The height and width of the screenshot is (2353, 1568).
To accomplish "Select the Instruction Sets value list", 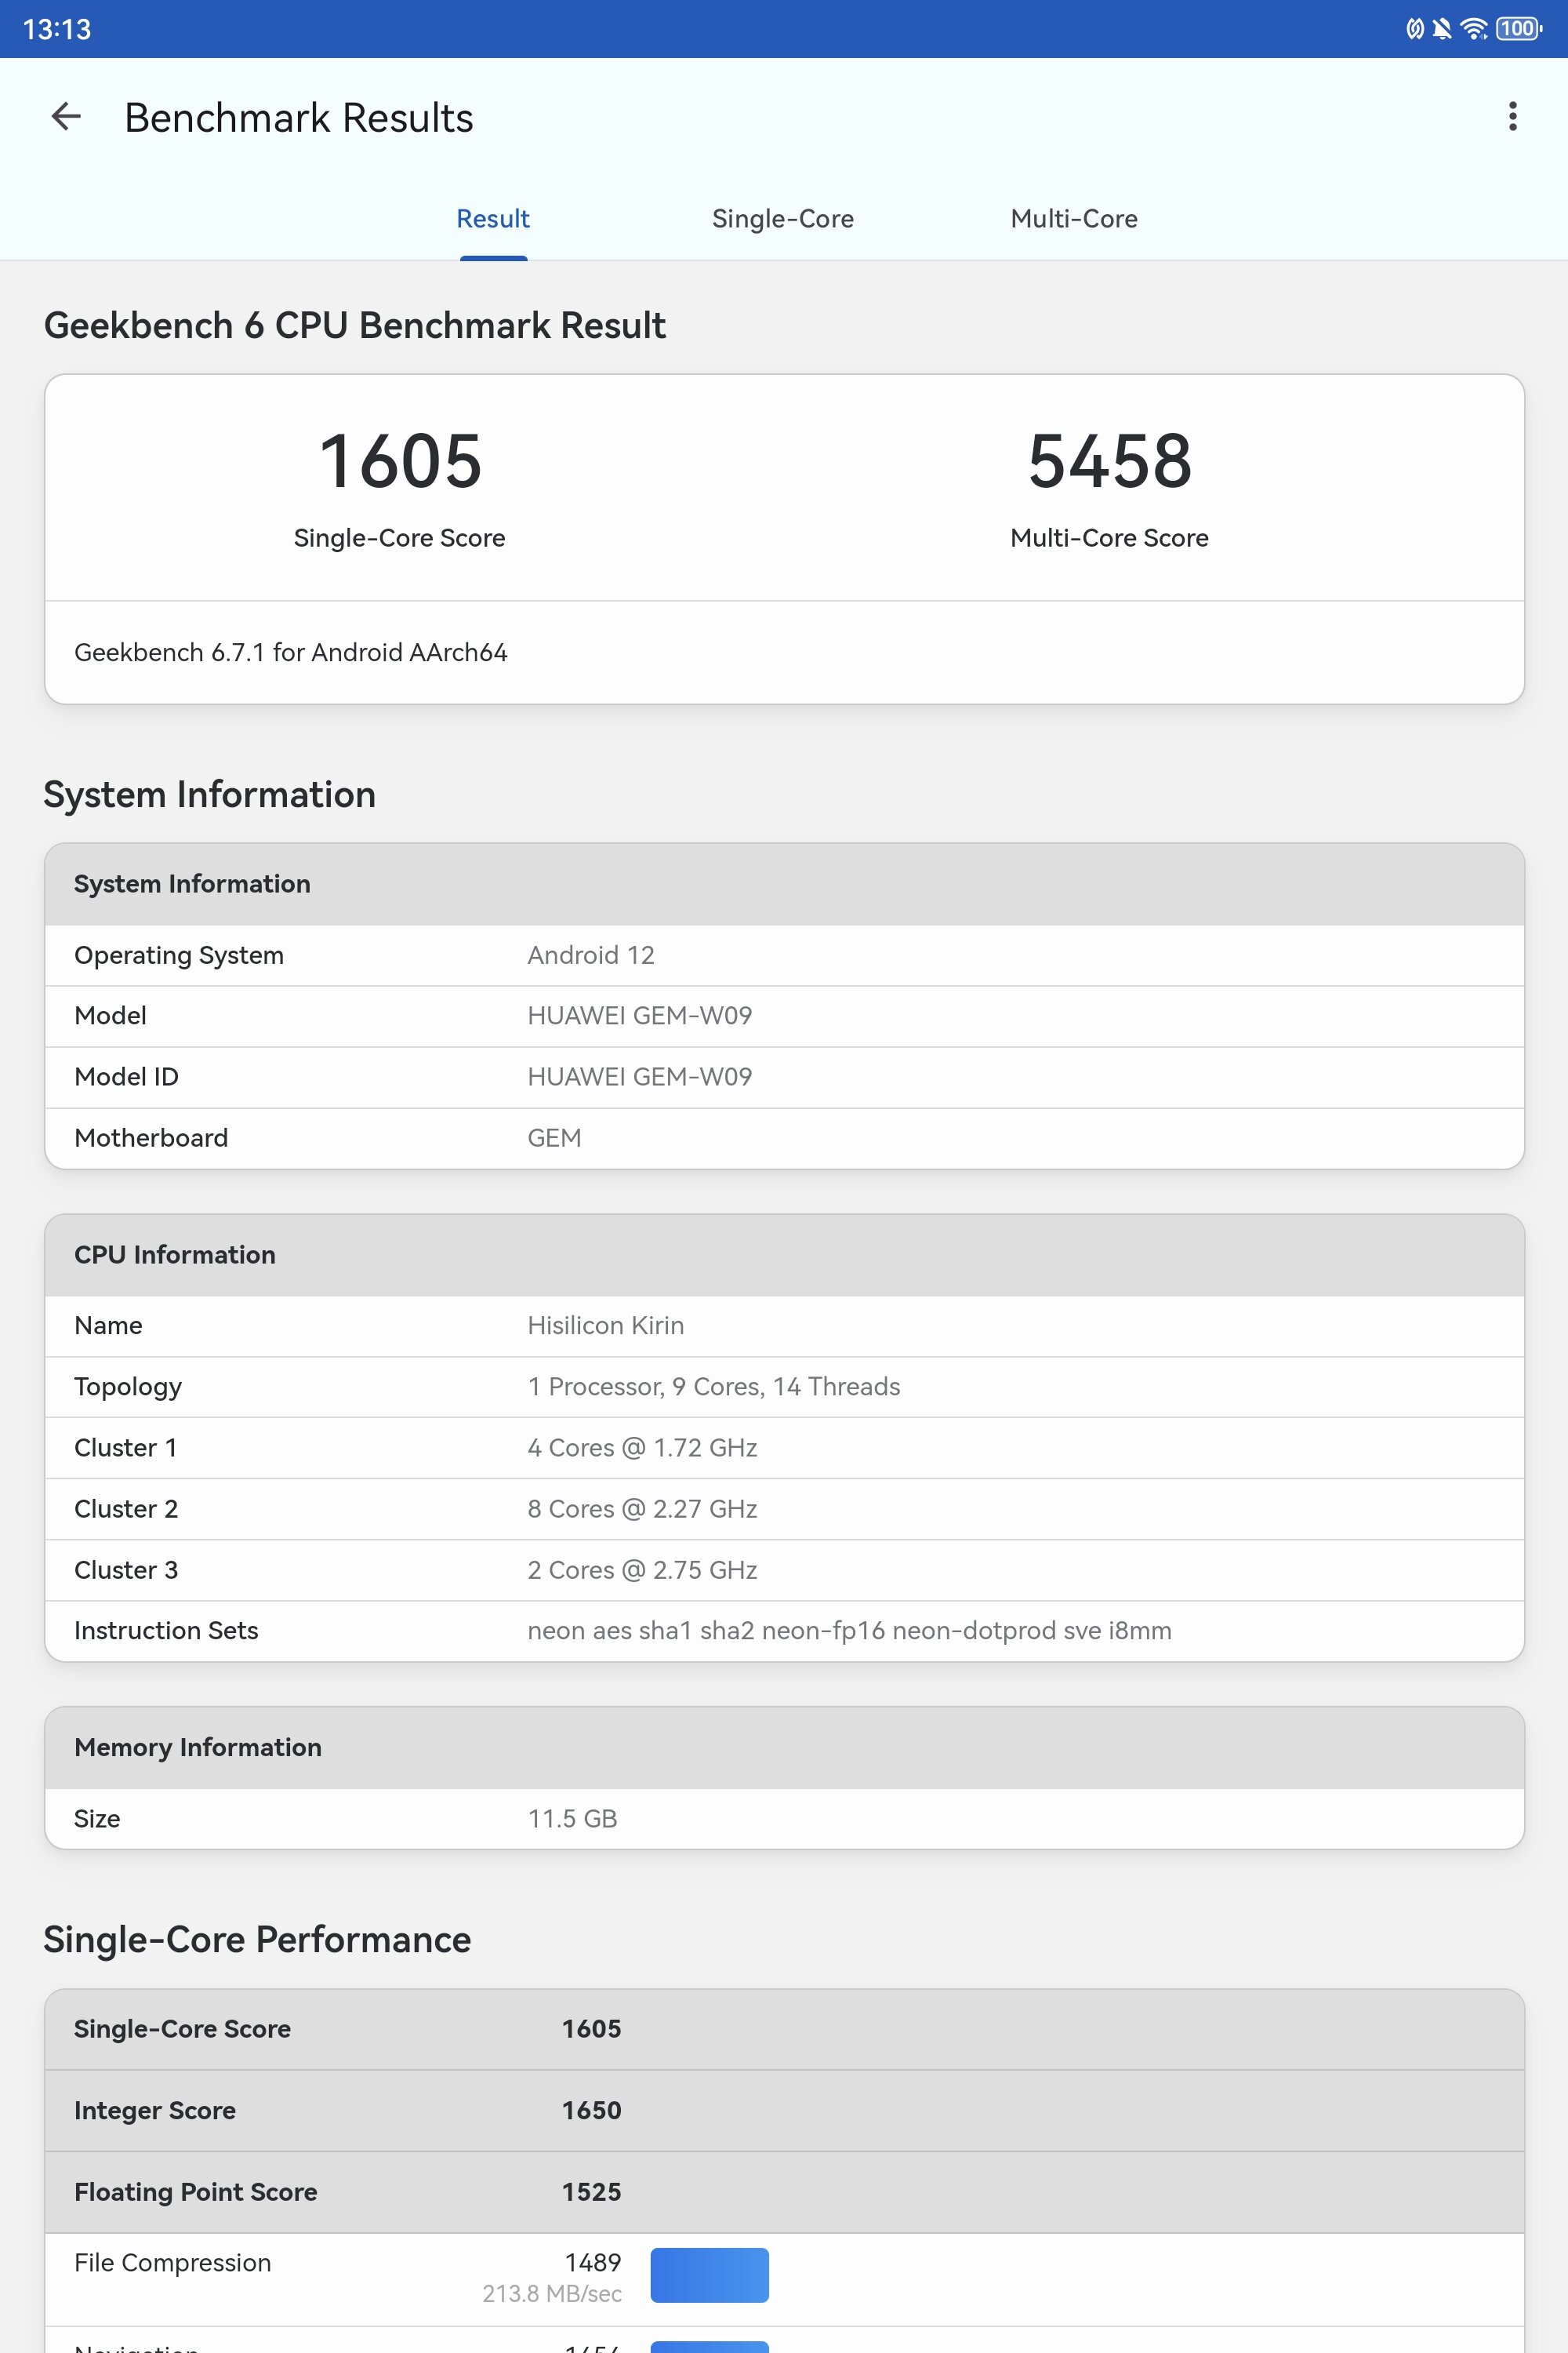I will (x=849, y=1631).
